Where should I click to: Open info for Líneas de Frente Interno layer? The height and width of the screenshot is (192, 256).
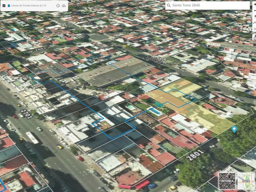click(x=58, y=6)
